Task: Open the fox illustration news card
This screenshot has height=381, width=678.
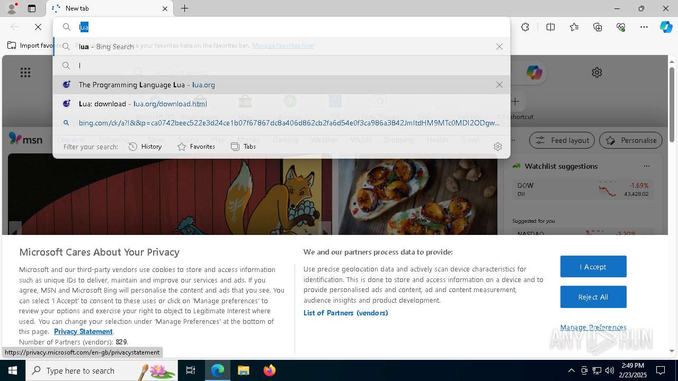Action: (169, 194)
